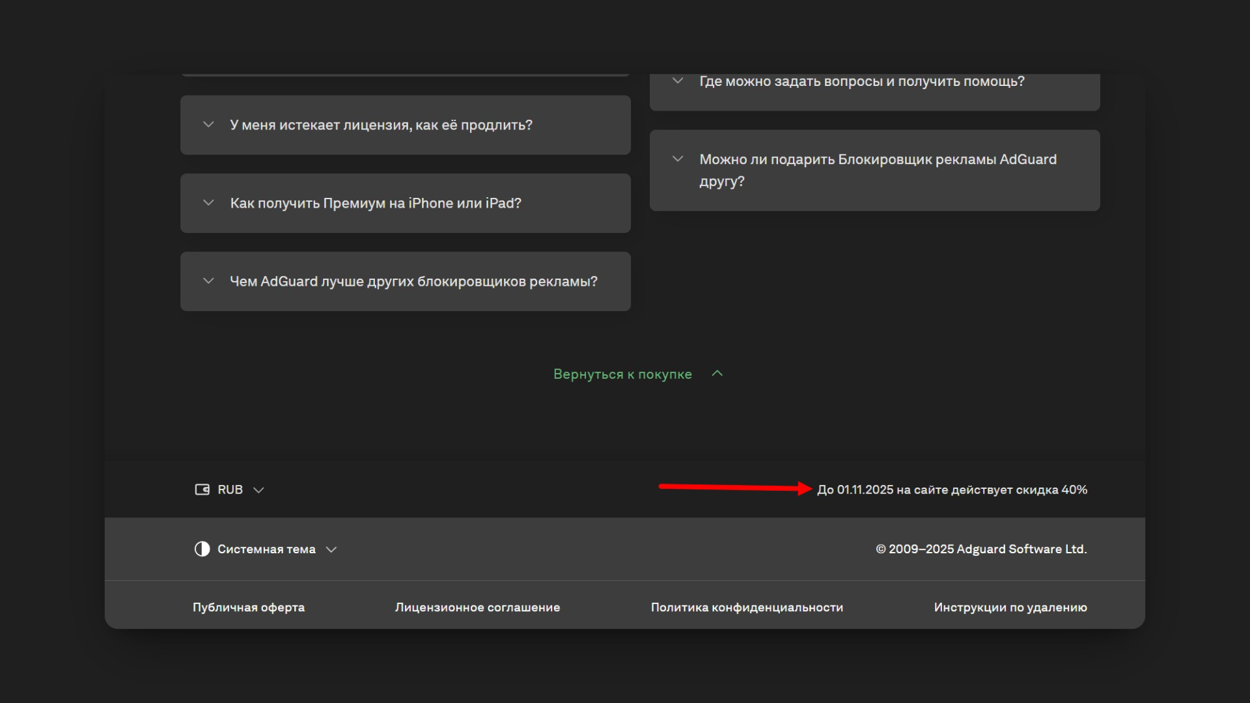Open Политика конфиденциальности

coord(746,607)
